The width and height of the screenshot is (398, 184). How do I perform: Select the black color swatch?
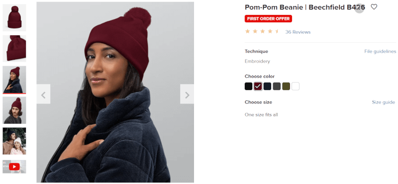(x=248, y=87)
